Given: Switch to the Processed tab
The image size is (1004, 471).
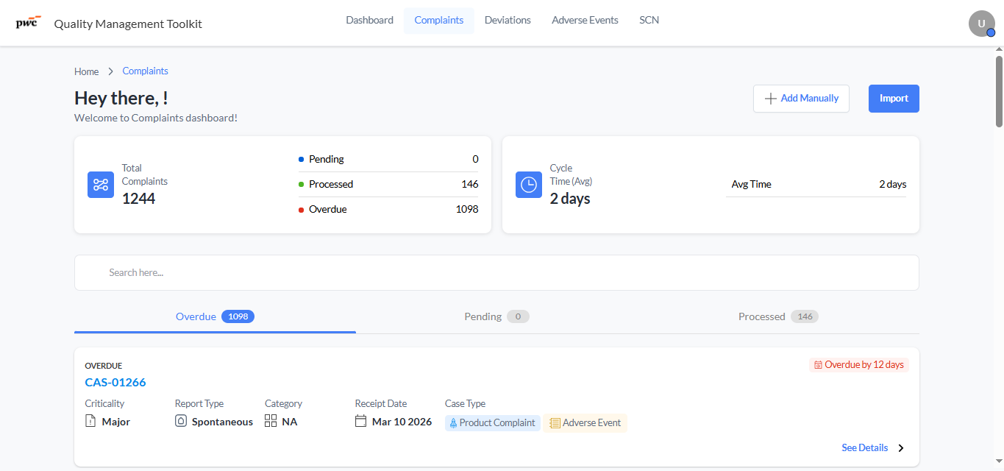Looking at the screenshot, I should [778, 317].
